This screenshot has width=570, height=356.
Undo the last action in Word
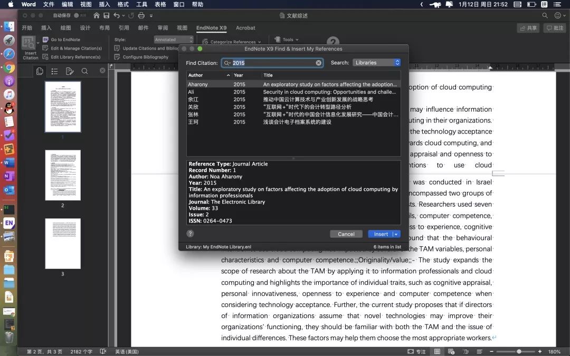point(117,15)
